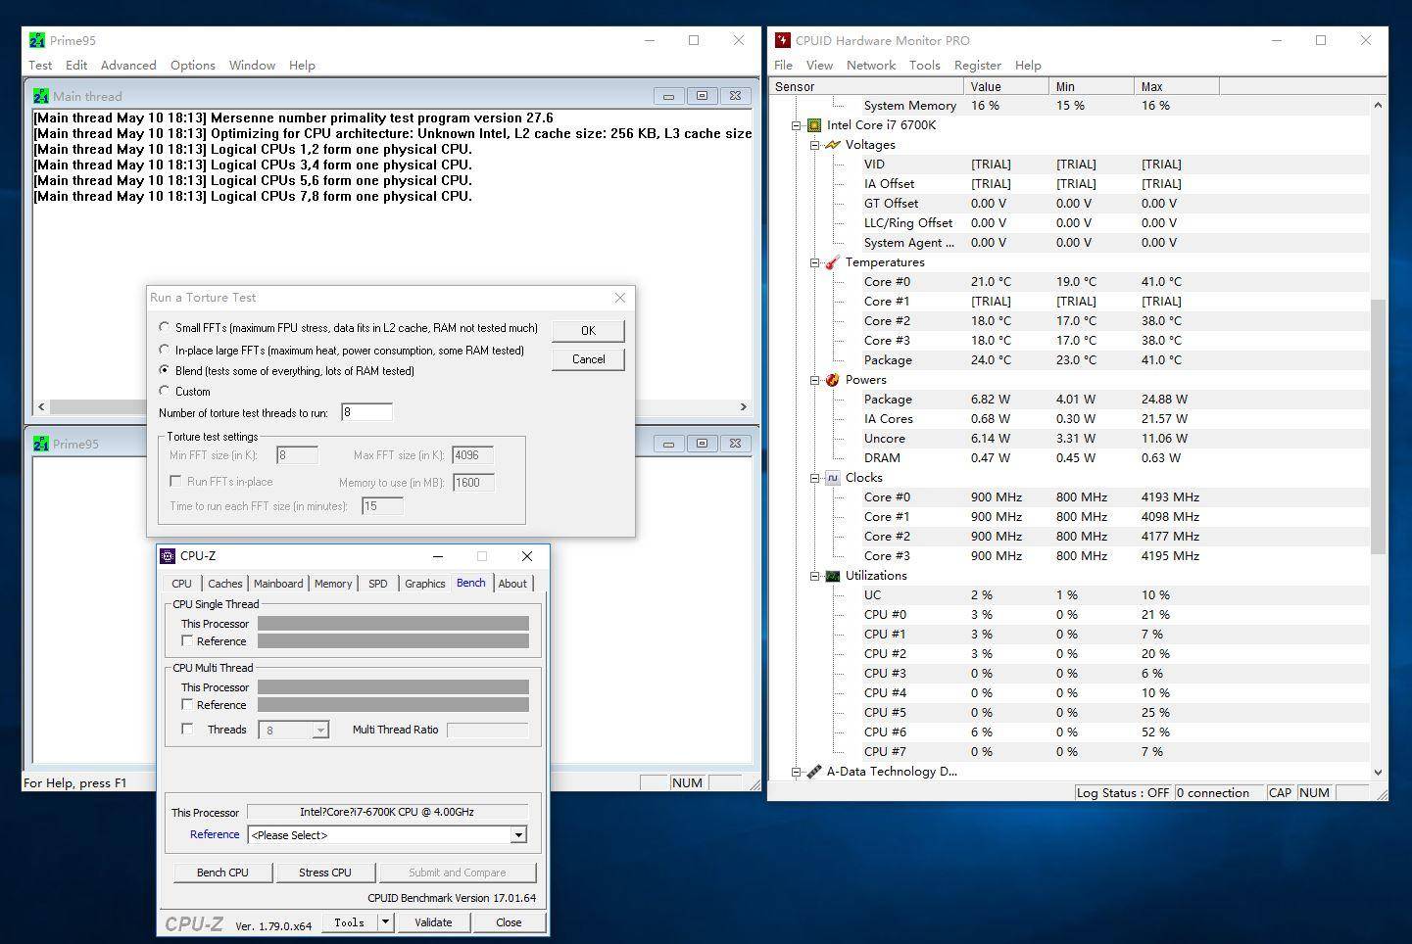Click the A-Data Technology drive icon
The height and width of the screenshot is (944, 1412).
pos(813,772)
